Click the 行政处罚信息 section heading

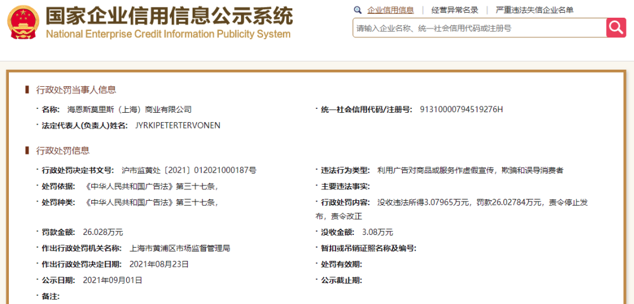tap(63, 151)
